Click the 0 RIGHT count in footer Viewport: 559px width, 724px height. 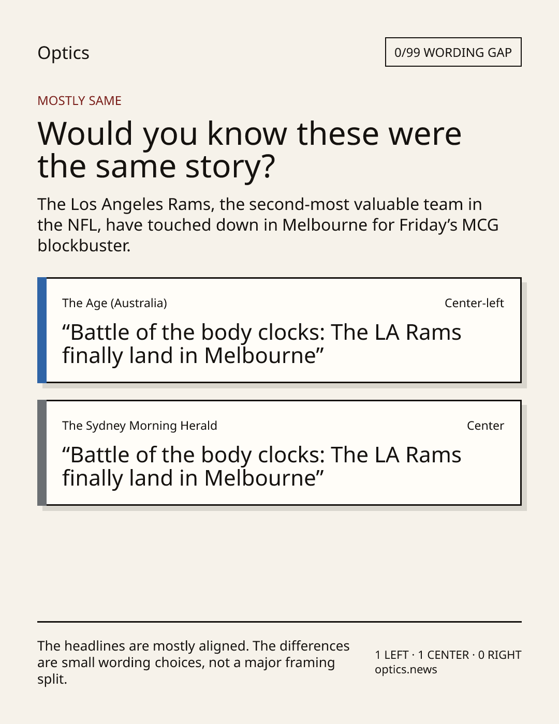coord(500,655)
